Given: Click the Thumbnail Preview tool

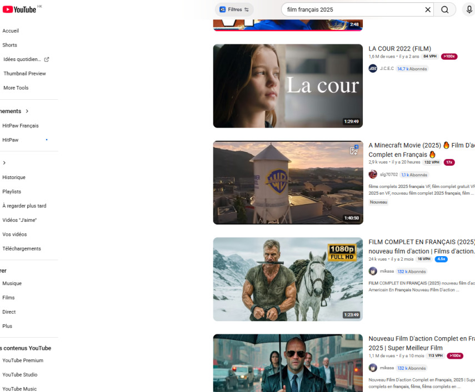Looking at the screenshot, I should point(24,74).
